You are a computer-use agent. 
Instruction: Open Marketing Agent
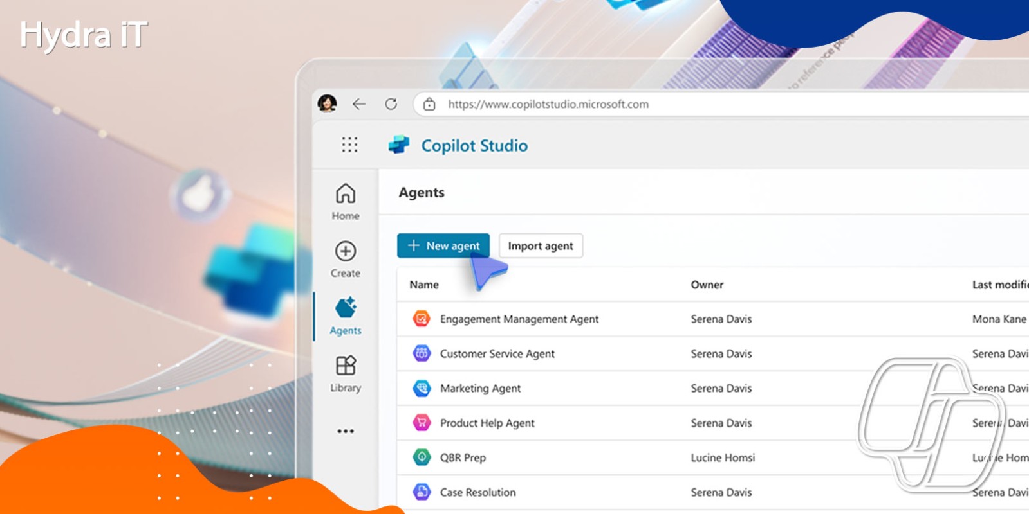pyautogui.click(x=481, y=389)
